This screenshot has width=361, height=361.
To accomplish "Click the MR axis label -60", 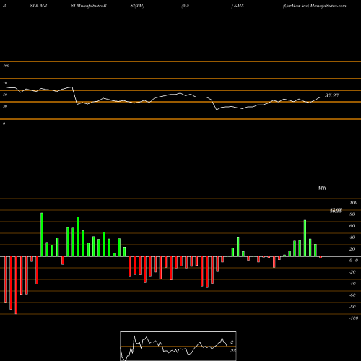I will [352, 295].
